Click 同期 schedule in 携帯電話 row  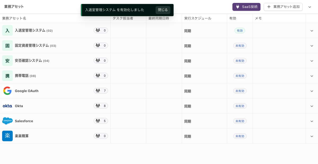tap(188, 76)
